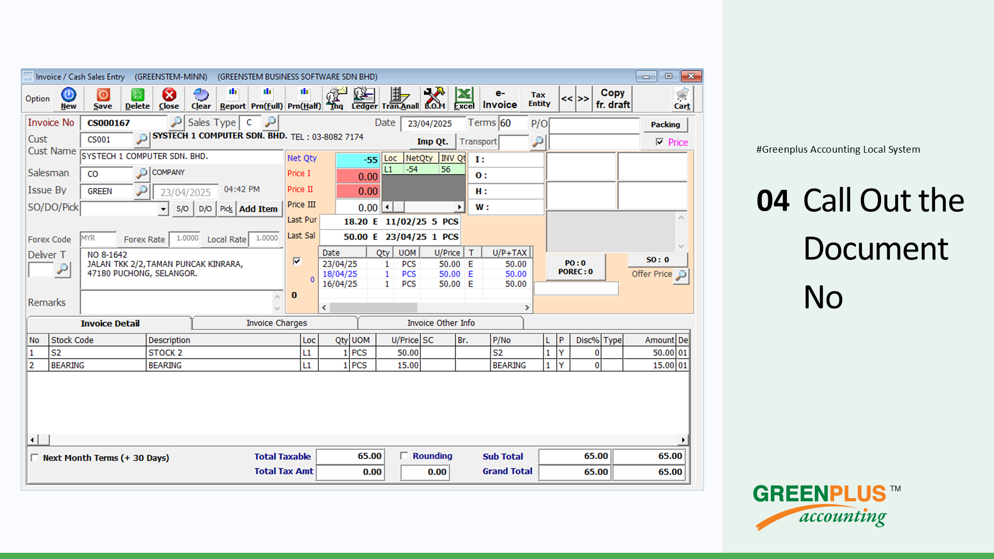Click the Remarks text field
This screenshot has height=559, width=994.
pyautogui.click(x=177, y=302)
